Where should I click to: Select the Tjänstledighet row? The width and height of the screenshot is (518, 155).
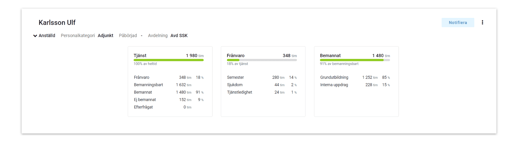point(239,92)
